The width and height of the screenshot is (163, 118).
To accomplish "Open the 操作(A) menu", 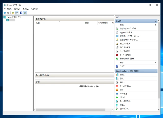I will 17,9.
